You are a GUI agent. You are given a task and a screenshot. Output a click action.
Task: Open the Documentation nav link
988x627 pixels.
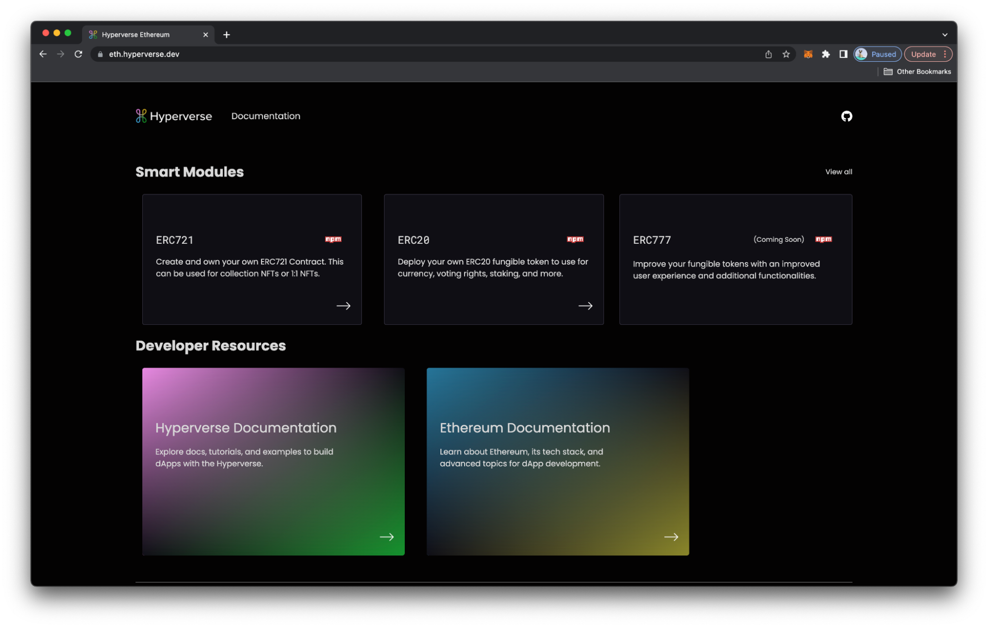(266, 116)
